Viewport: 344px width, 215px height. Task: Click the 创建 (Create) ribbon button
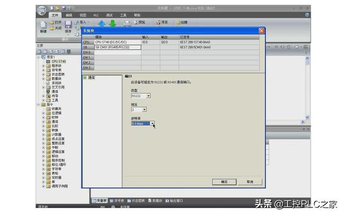pyautogui.click(x=182, y=23)
